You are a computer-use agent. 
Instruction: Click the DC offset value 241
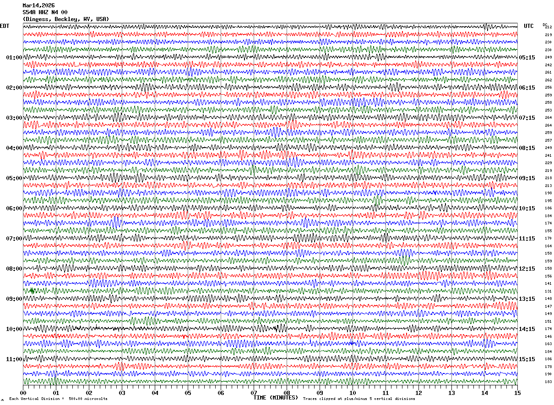tap(548, 155)
